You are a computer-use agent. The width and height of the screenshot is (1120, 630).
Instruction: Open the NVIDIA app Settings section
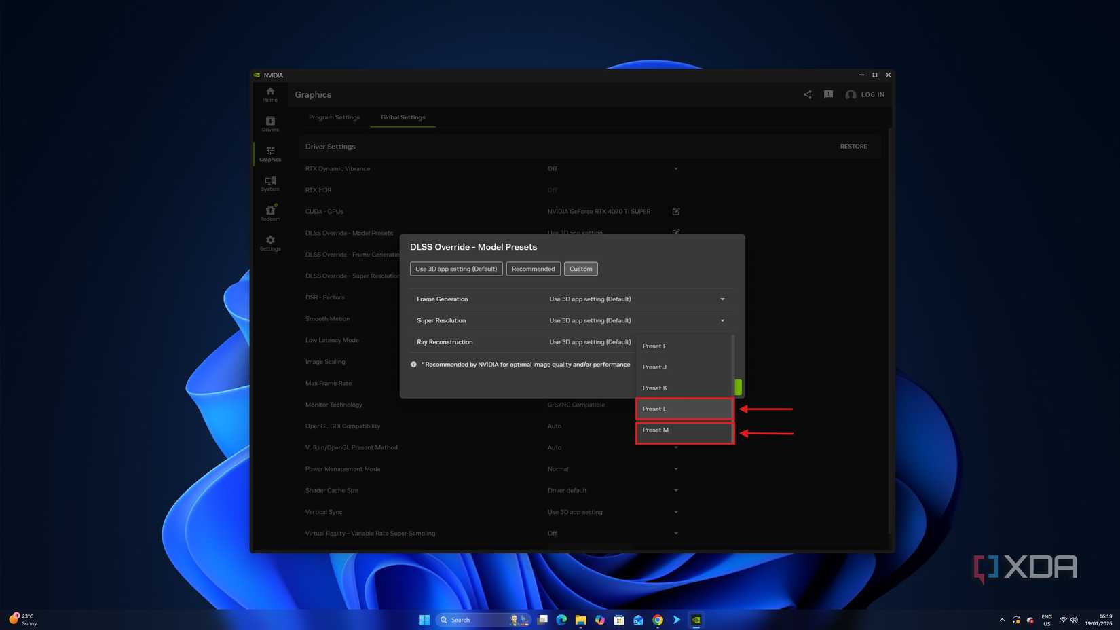coord(269,244)
